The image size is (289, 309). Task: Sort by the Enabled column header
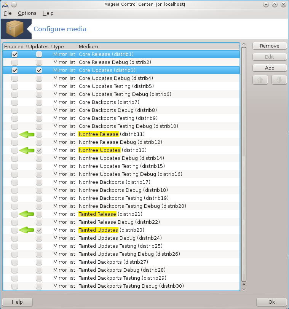14,46
